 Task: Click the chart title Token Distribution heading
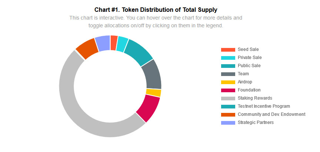[156, 9]
